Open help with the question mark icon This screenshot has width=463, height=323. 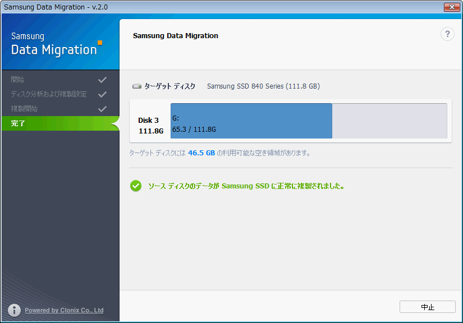(x=447, y=34)
